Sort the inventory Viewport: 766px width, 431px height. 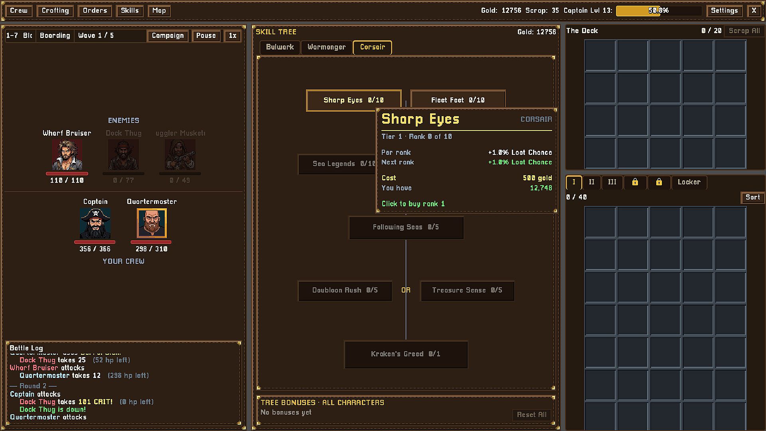coord(752,197)
